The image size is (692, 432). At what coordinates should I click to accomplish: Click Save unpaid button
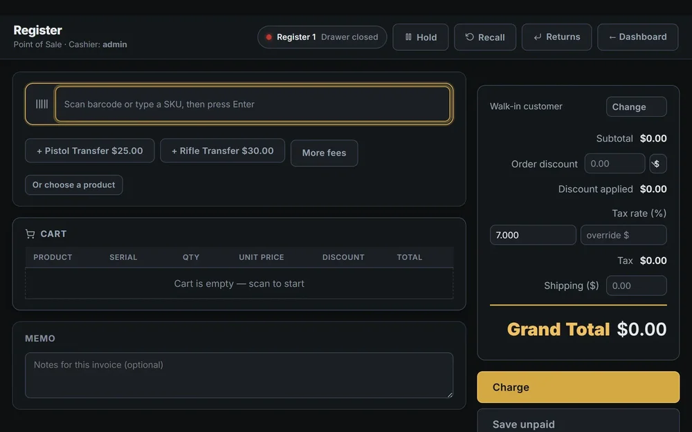(578, 421)
